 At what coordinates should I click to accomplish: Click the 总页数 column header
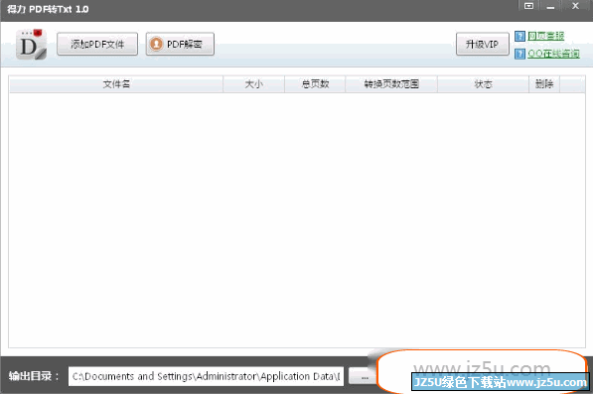click(x=315, y=84)
